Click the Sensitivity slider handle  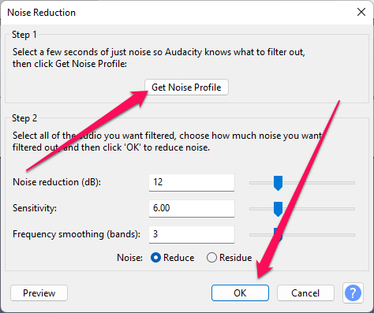pyautogui.click(x=278, y=209)
